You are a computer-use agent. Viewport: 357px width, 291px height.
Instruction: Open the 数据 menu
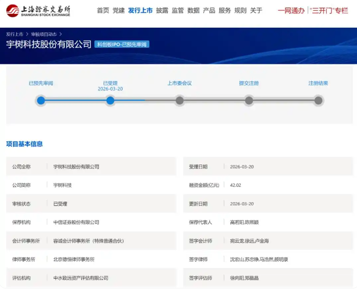pos(193,10)
